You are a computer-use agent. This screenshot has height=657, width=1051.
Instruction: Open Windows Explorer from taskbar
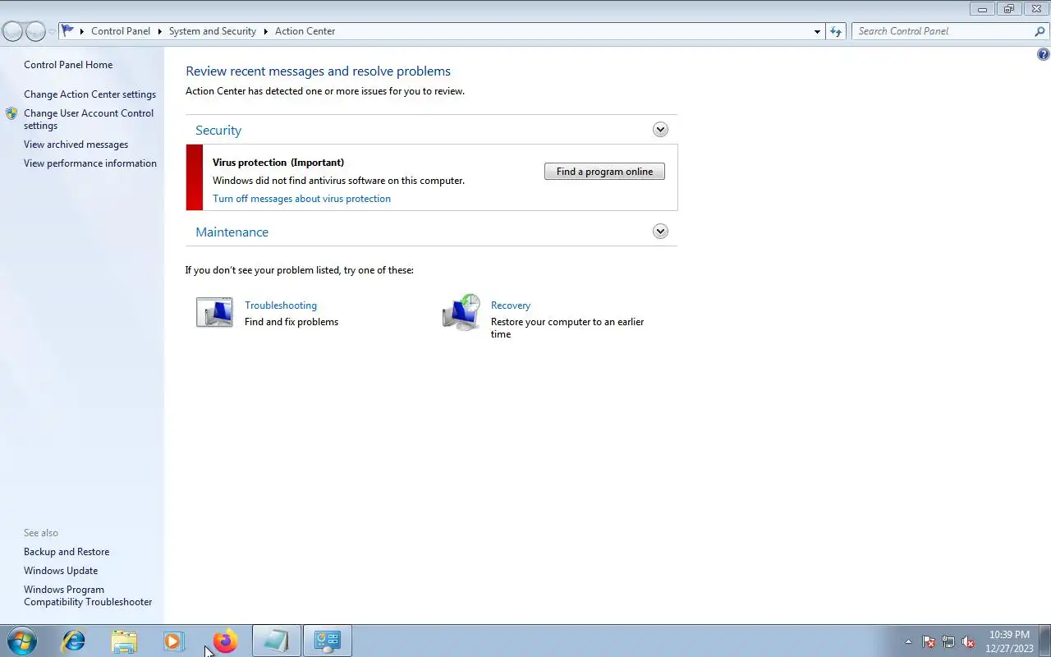(124, 641)
